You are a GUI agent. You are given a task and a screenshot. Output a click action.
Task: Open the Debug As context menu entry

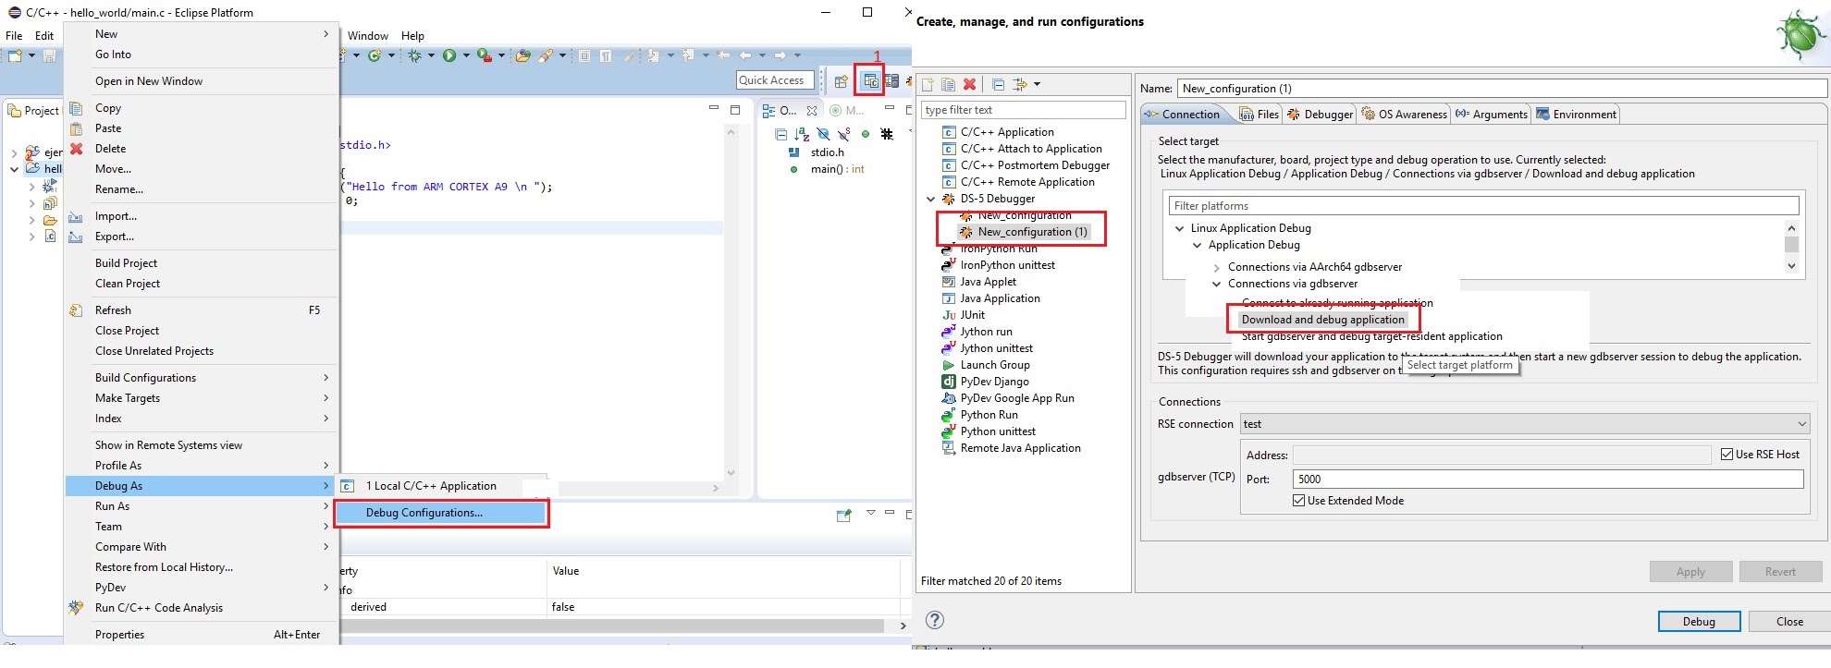coord(200,486)
